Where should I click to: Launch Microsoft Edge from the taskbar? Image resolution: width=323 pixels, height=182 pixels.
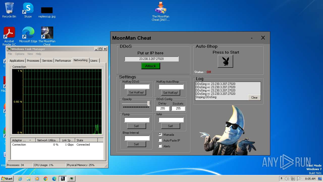pyautogui.click(x=54, y=179)
